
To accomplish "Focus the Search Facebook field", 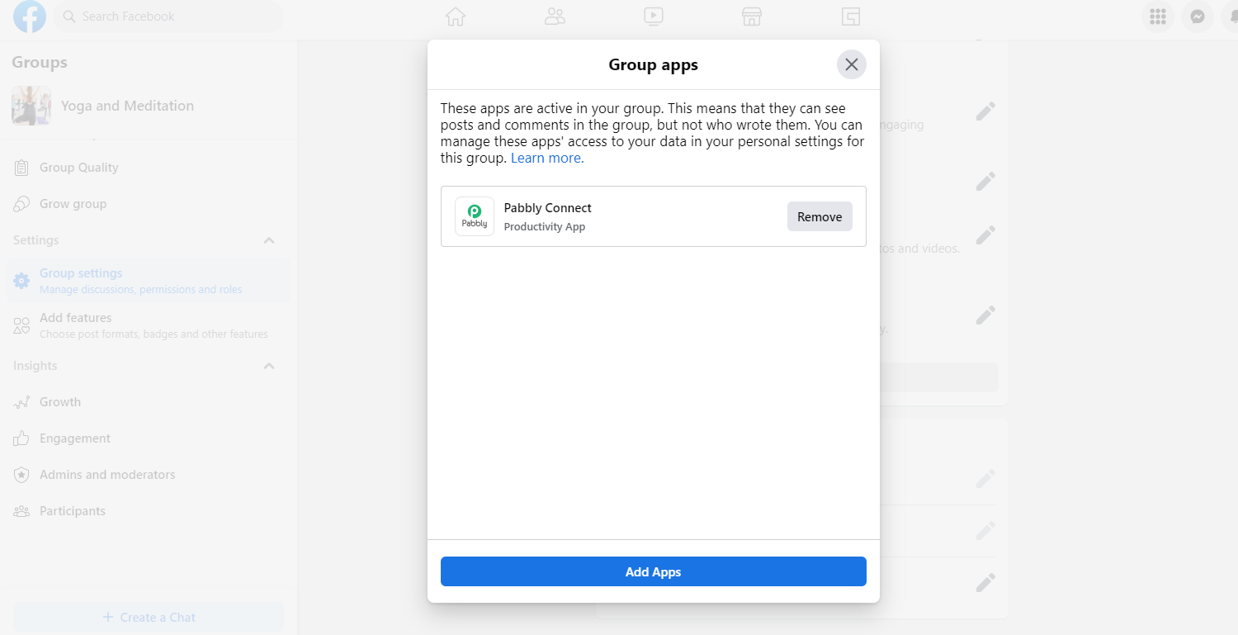I will [x=168, y=17].
